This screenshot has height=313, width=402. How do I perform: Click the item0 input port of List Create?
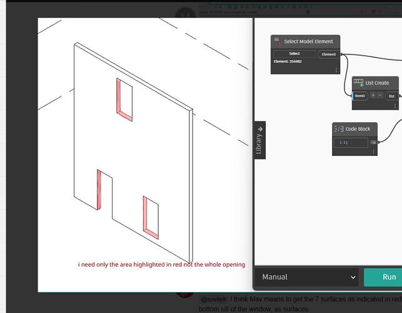coord(359,96)
